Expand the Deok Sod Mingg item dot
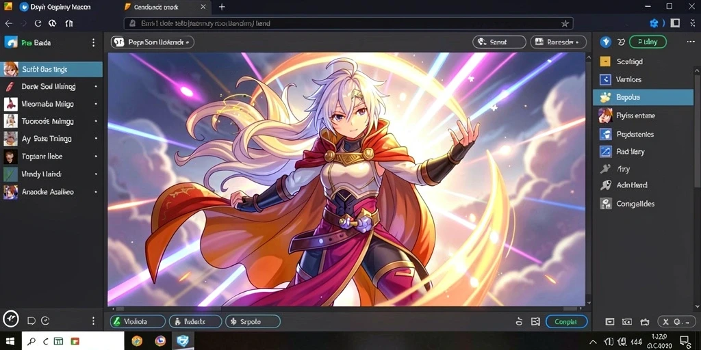This screenshot has width=701, height=350. click(96, 87)
